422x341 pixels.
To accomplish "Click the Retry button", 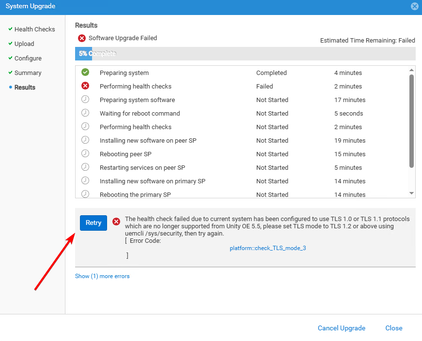I will click(94, 222).
